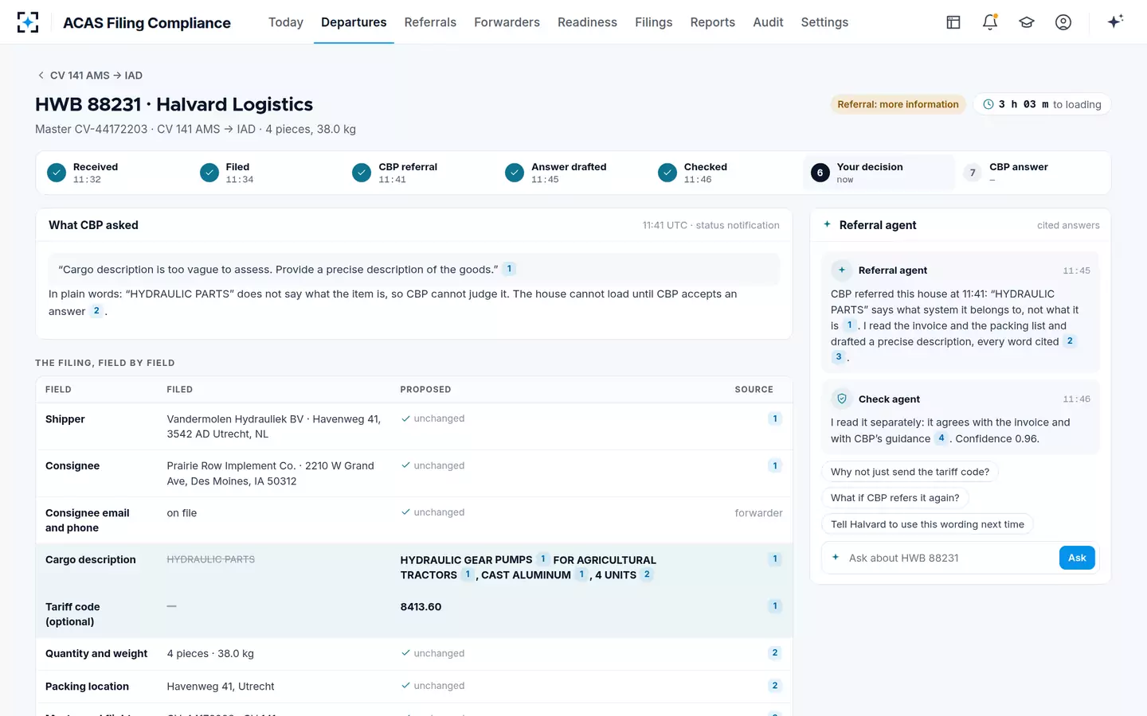This screenshot has height=716, width=1147.
Task: Click proposed tariff code 8413.60
Action: tap(421, 607)
